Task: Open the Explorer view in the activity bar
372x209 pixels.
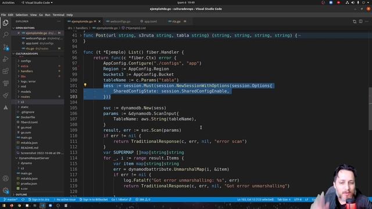Action: click(x=5, y=23)
